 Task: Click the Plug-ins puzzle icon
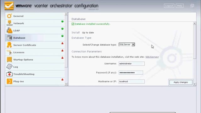pyautogui.click(x=9, y=81)
